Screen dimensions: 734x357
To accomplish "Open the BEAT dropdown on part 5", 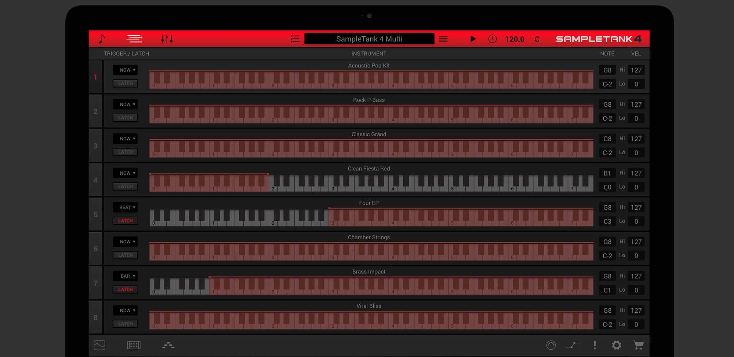I will tap(125, 207).
